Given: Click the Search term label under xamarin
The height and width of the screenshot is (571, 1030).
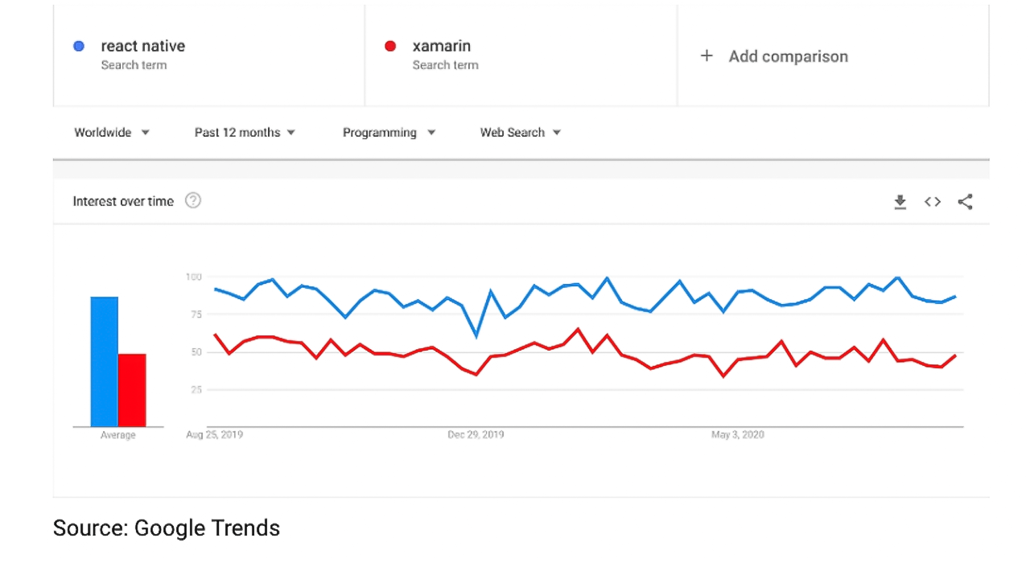Looking at the screenshot, I should (446, 65).
